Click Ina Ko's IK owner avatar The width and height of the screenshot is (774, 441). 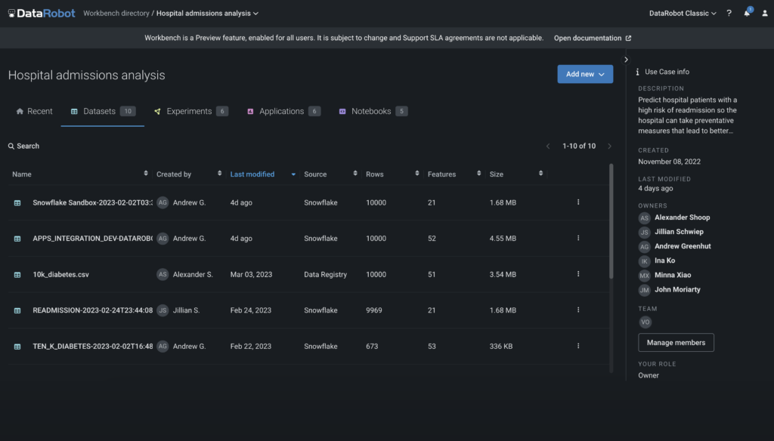(644, 261)
